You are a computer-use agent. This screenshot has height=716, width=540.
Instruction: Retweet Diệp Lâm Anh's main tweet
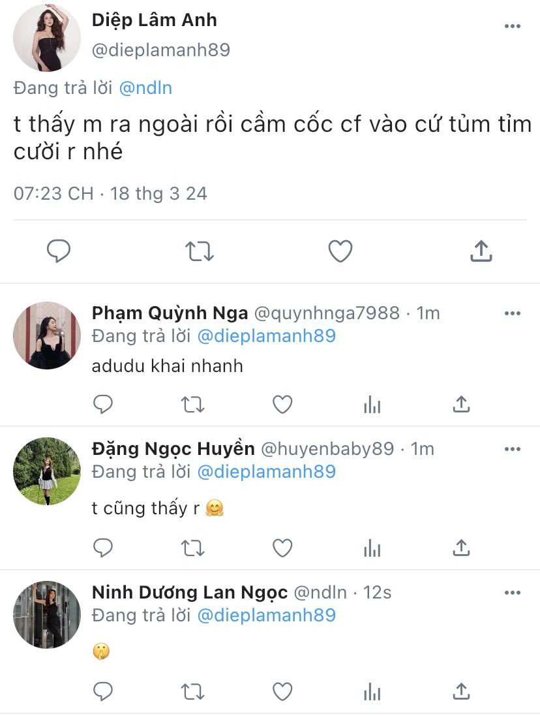200,251
